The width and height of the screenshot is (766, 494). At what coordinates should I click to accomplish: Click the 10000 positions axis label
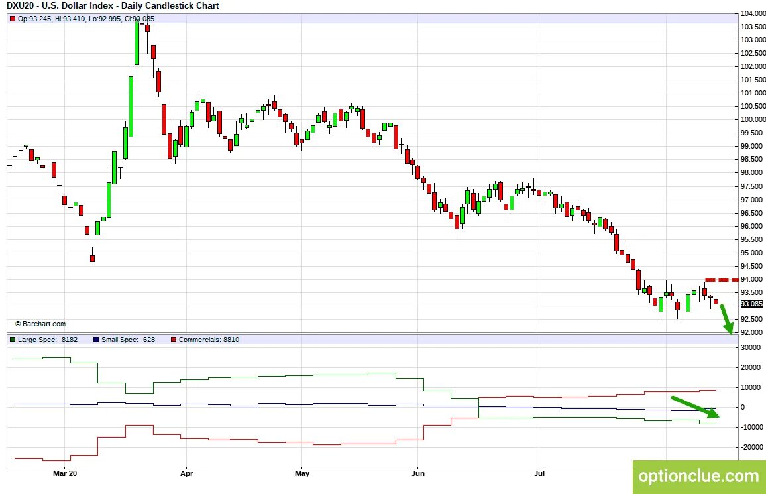(751, 387)
